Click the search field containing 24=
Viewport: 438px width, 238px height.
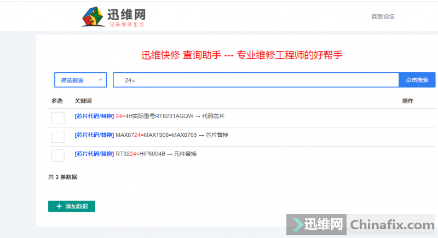[x=256, y=80]
